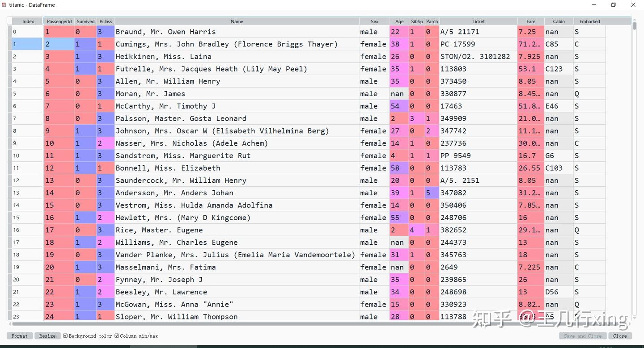Image resolution: width=644 pixels, height=348 pixels.
Task: Click the "Masselmani, Mrs. Fatima" cell
Action: (x=237, y=267)
